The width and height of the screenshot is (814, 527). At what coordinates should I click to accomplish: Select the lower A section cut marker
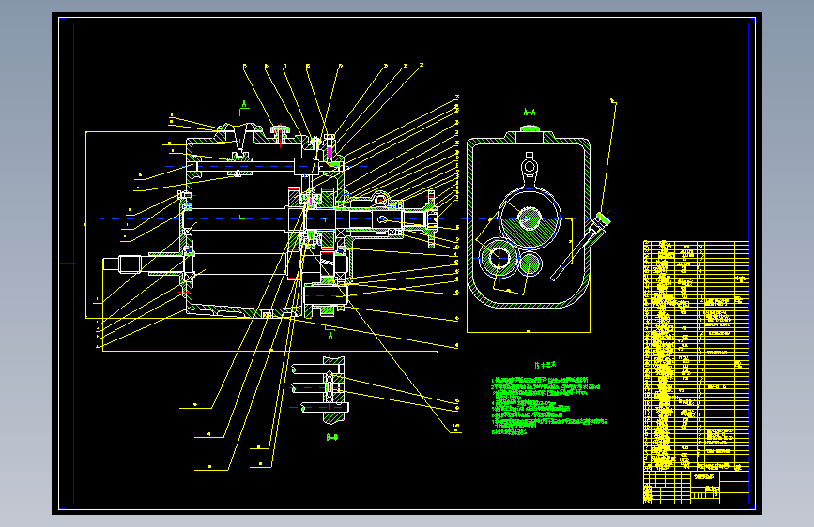pos(330,331)
